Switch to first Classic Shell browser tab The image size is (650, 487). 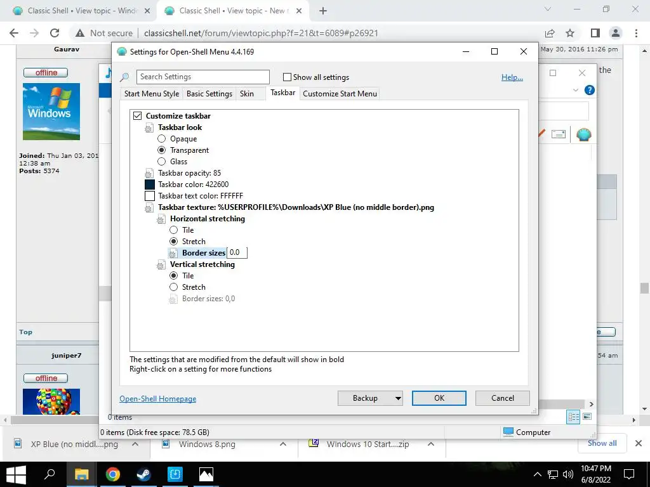(79, 11)
